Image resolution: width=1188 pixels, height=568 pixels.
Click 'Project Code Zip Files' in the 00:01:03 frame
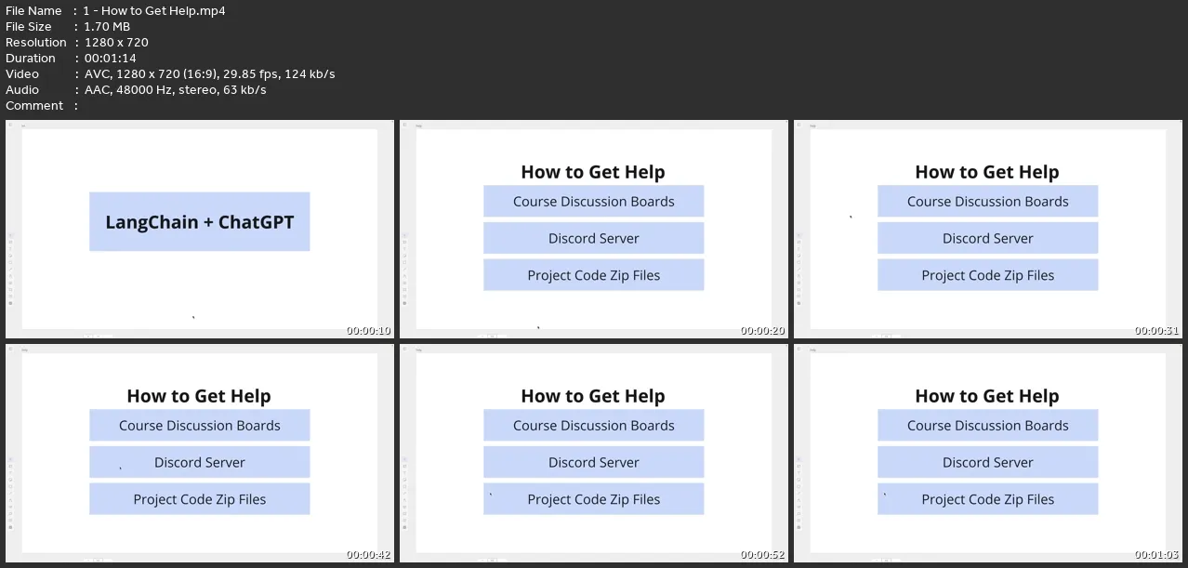tap(987, 499)
